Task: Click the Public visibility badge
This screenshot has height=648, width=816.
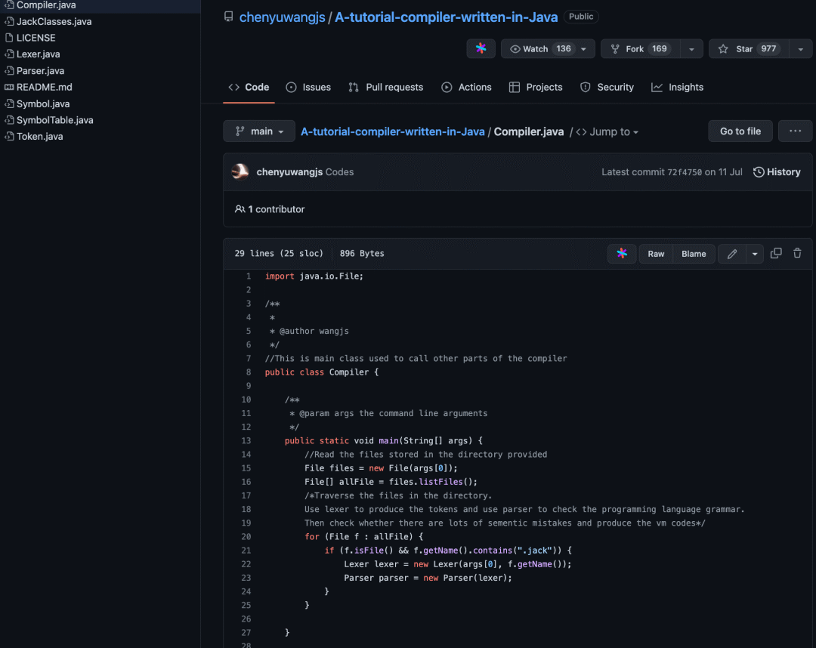Action: click(581, 17)
